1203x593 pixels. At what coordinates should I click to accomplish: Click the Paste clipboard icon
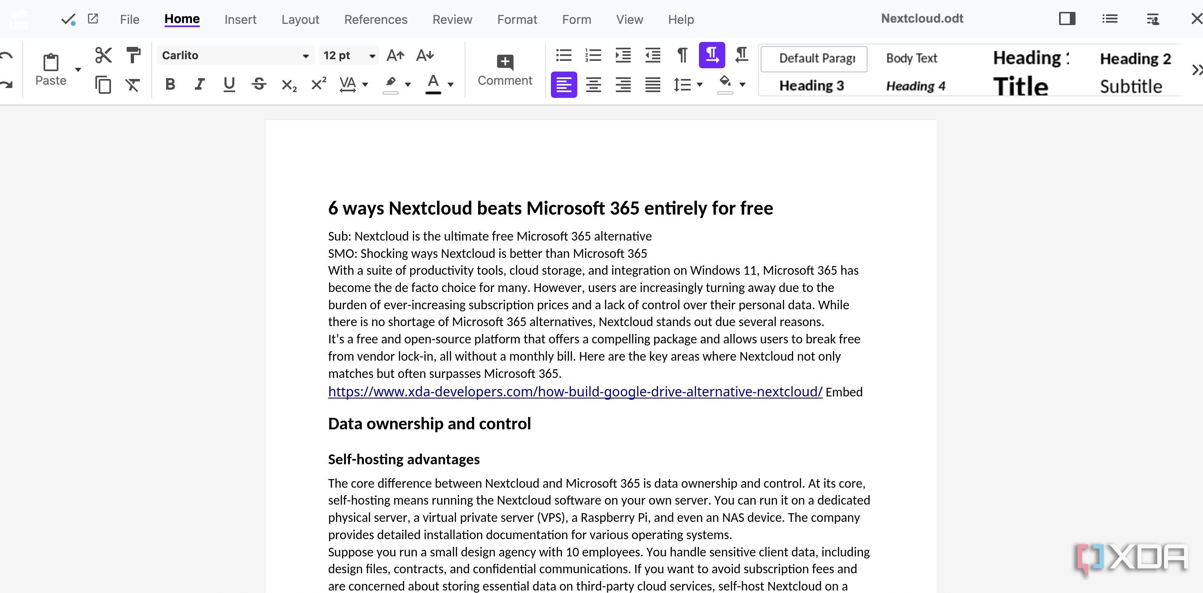pyautogui.click(x=51, y=62)
